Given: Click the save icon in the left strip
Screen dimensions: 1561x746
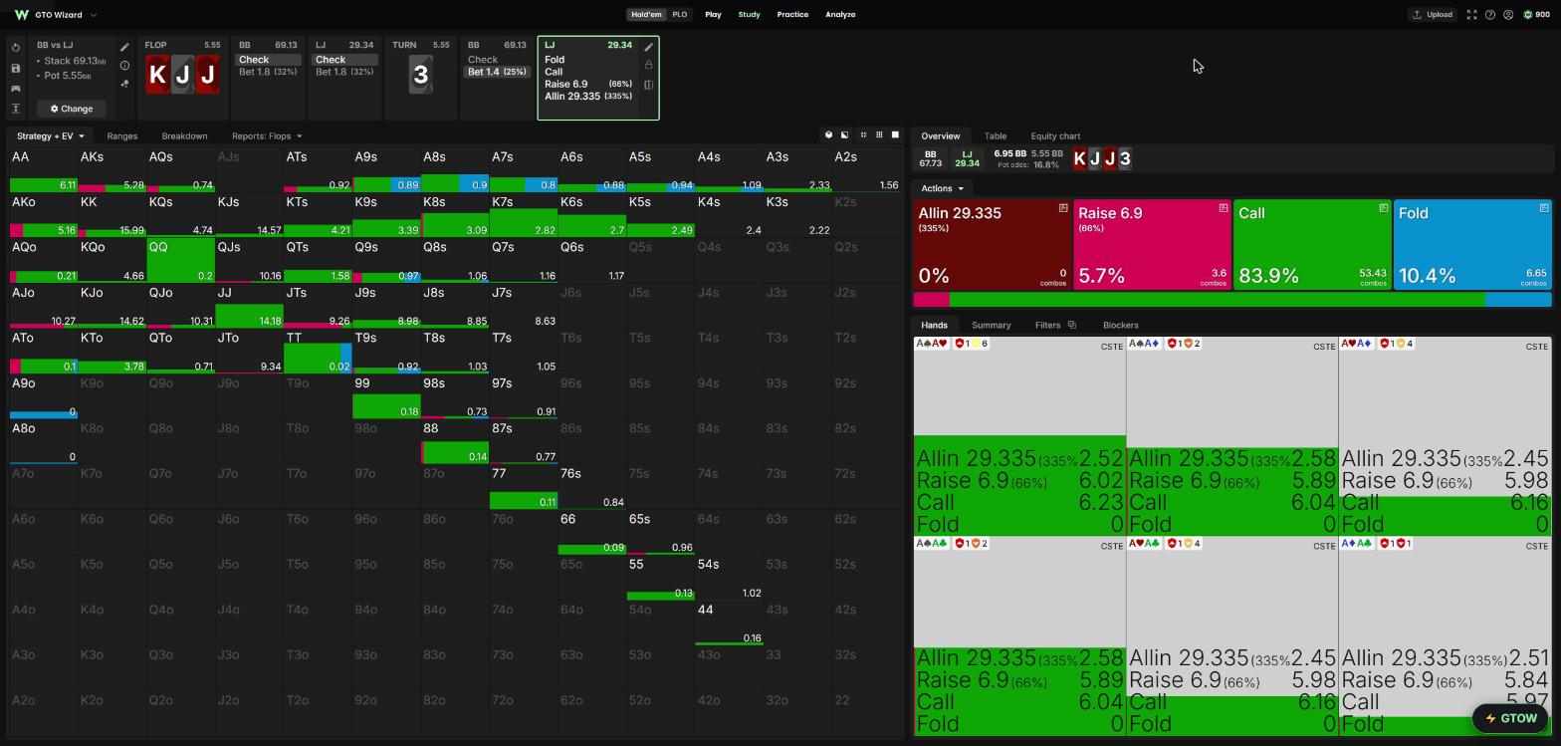Looking at the screenshot, I should pyautogui.click(x=16, y=69).
